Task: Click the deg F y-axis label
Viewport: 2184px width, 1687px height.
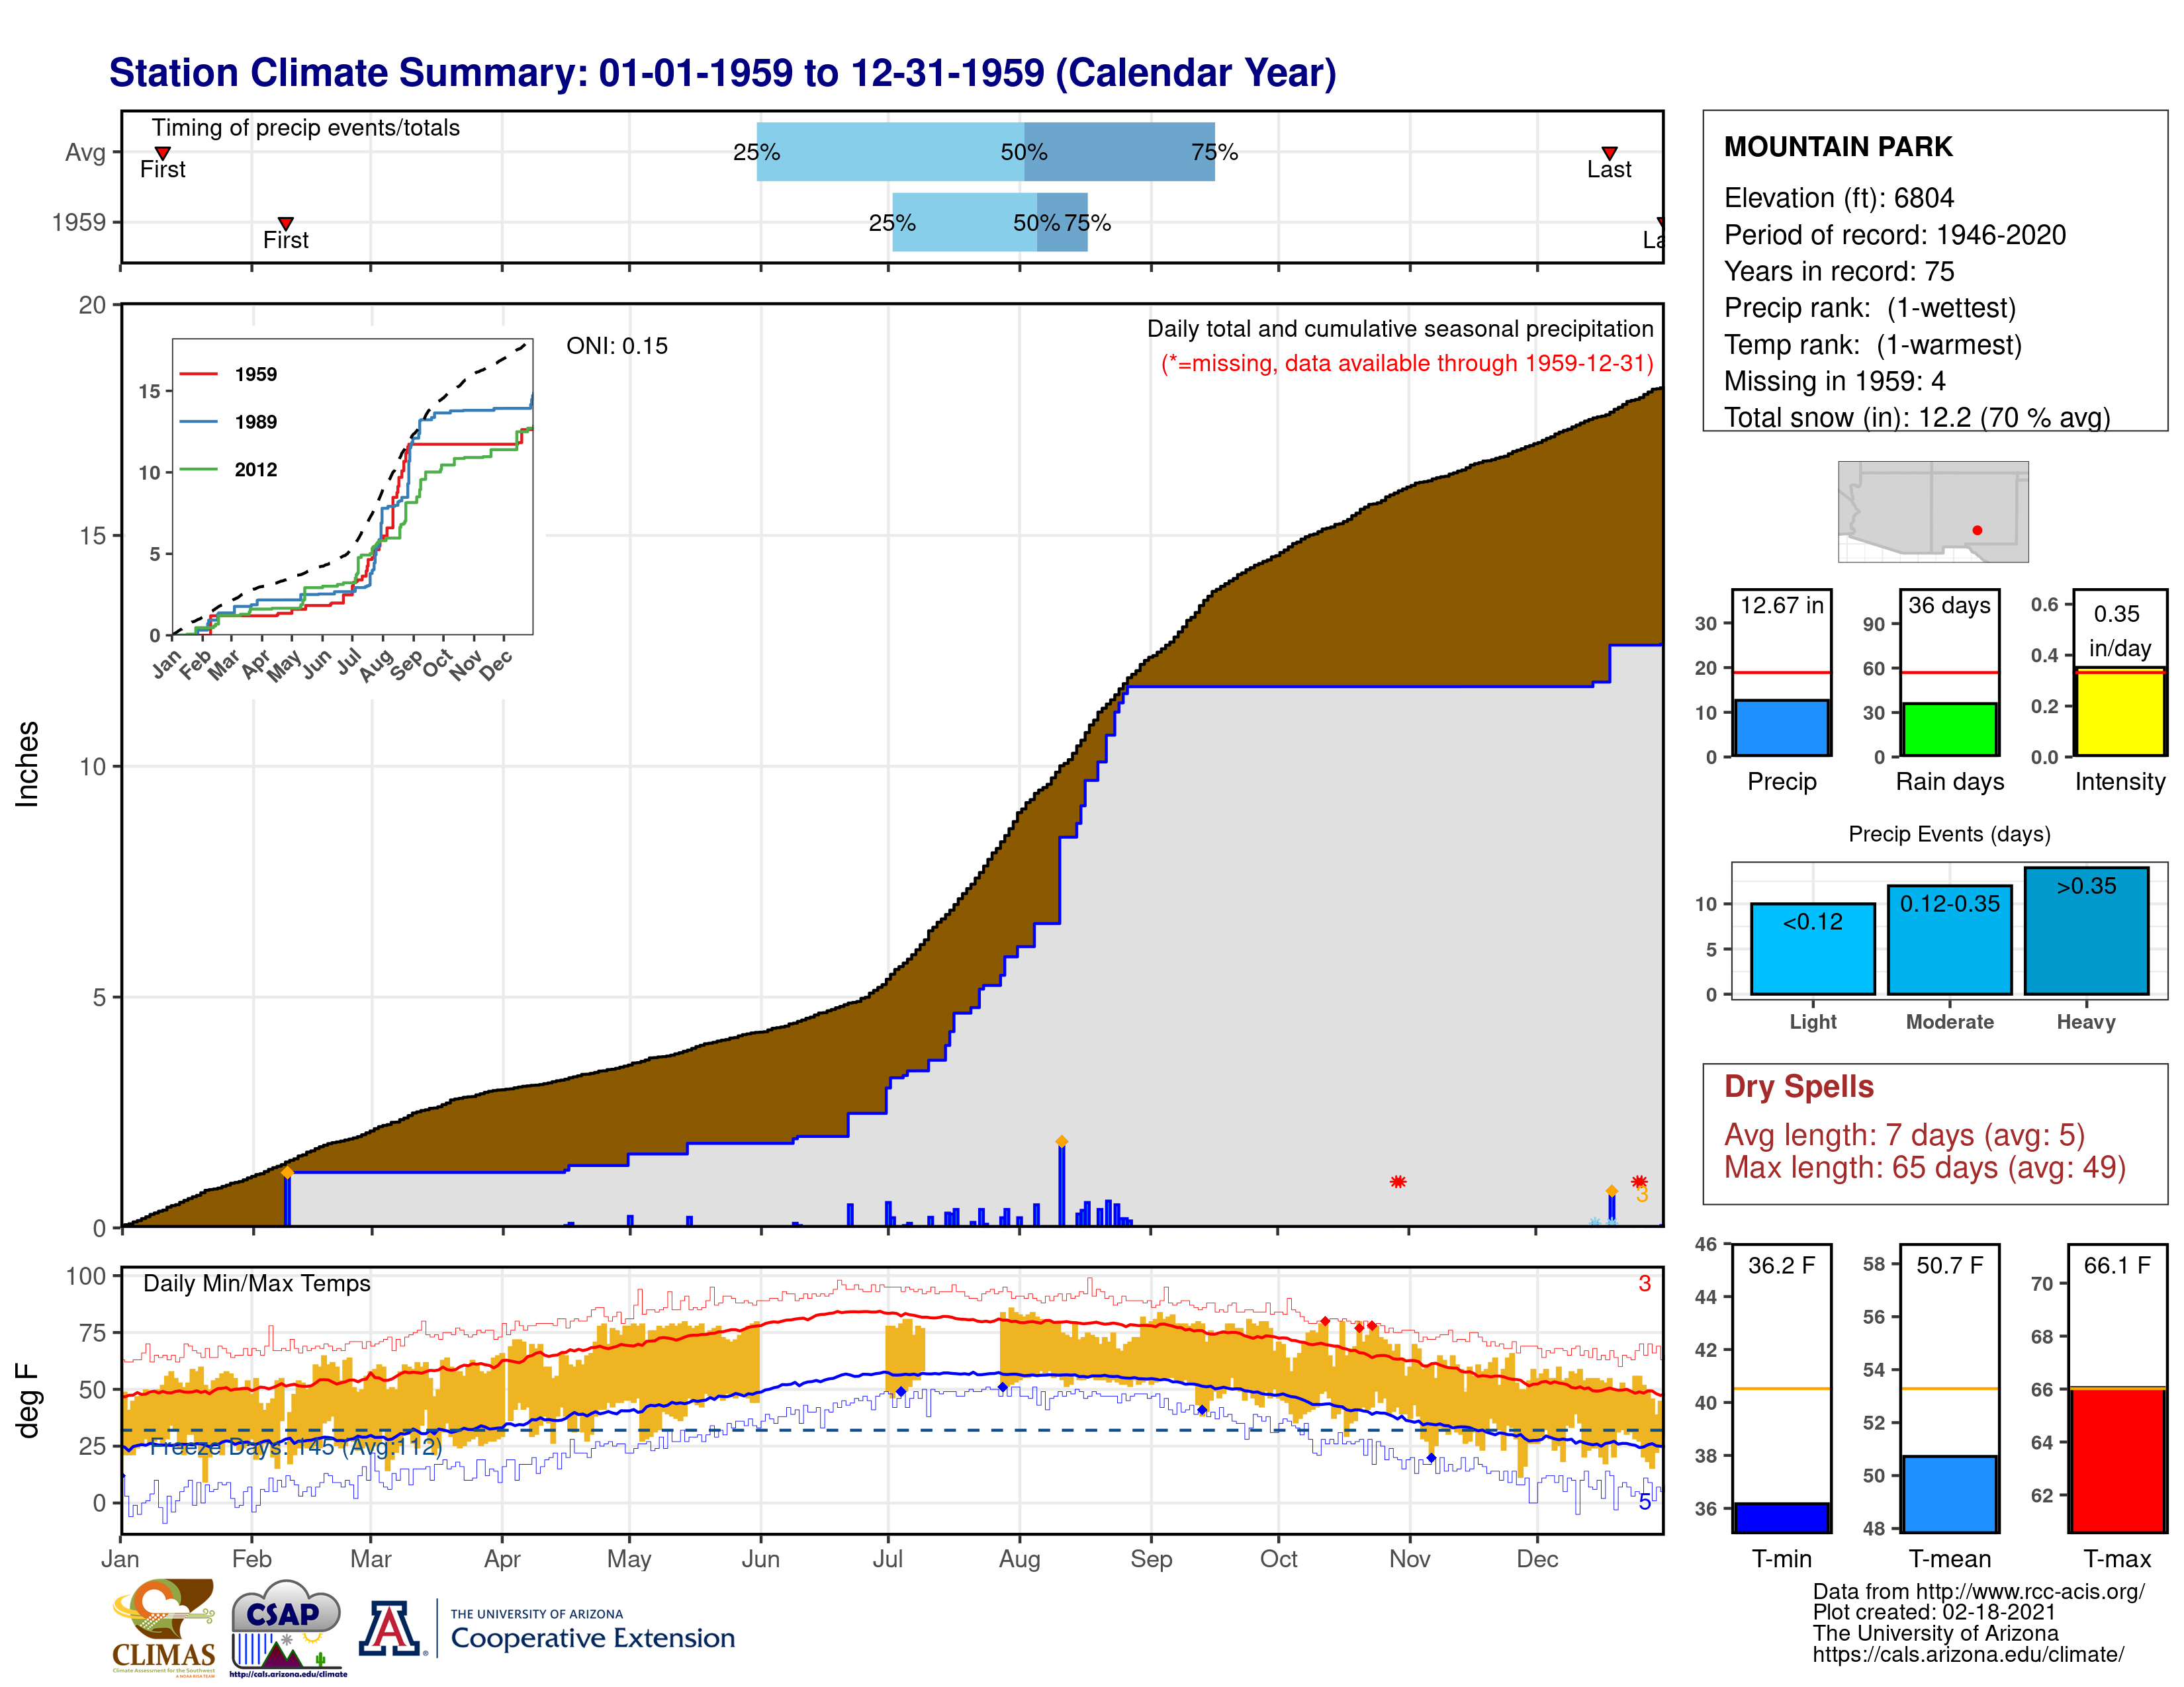Action: point(27,1401)
